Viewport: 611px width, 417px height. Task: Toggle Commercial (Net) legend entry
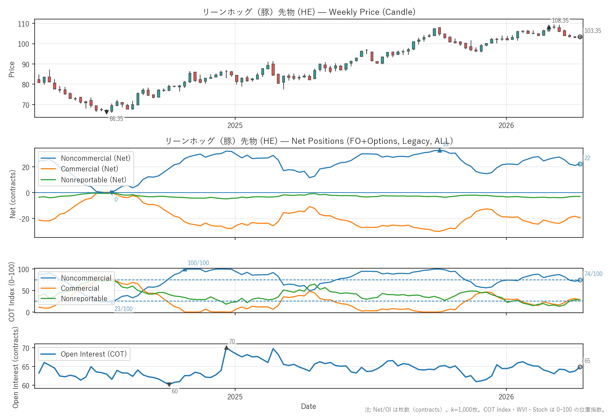[x=89, y=169]
